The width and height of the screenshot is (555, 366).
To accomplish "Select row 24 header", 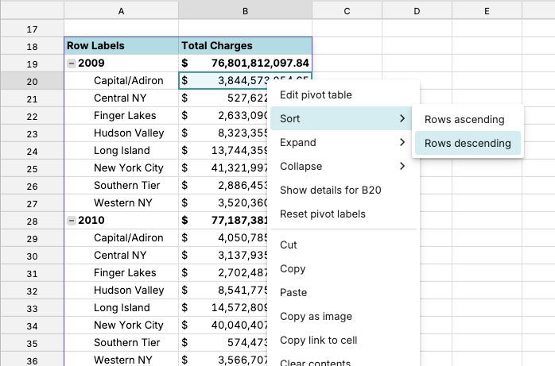I will click(x=33, y=151).
